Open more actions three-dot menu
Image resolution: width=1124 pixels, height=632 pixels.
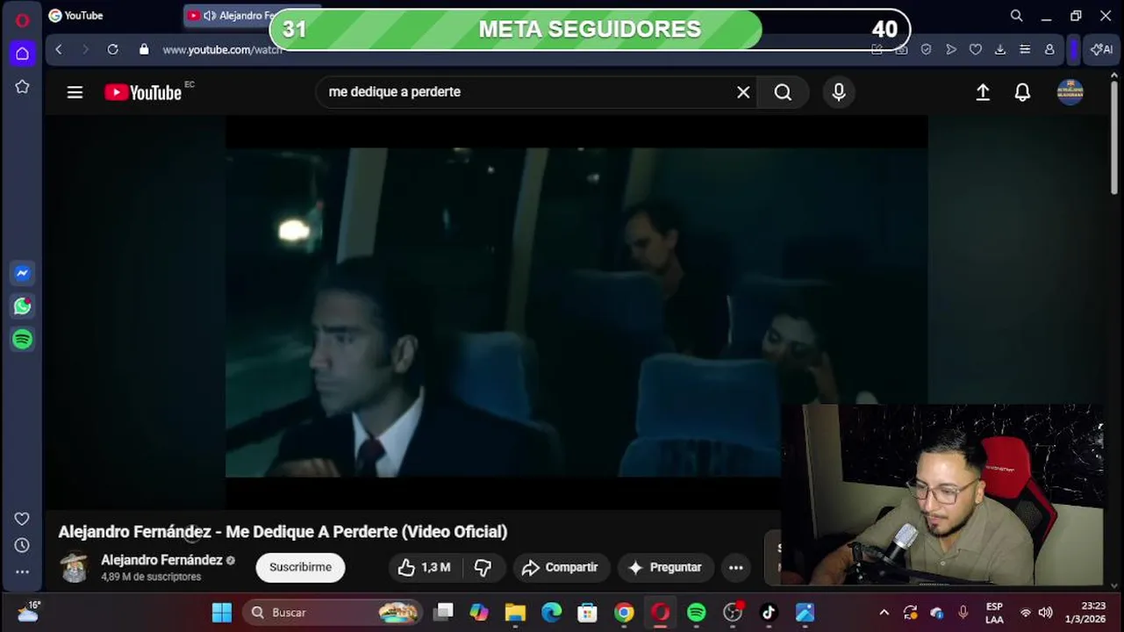[736, 568]
